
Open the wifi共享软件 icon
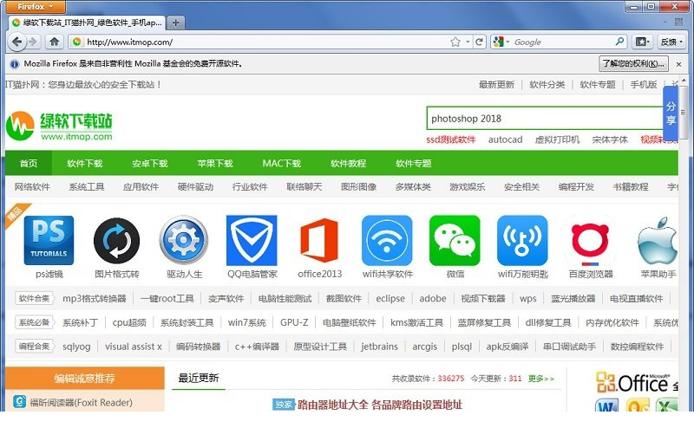(x=387, y=240)
